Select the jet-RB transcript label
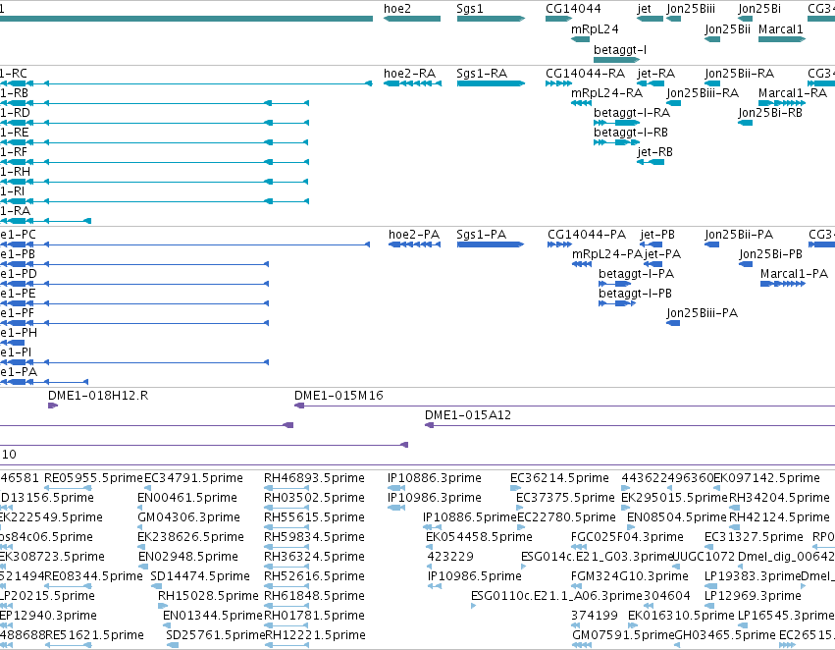835x650 pixels. tap(655, 152)
